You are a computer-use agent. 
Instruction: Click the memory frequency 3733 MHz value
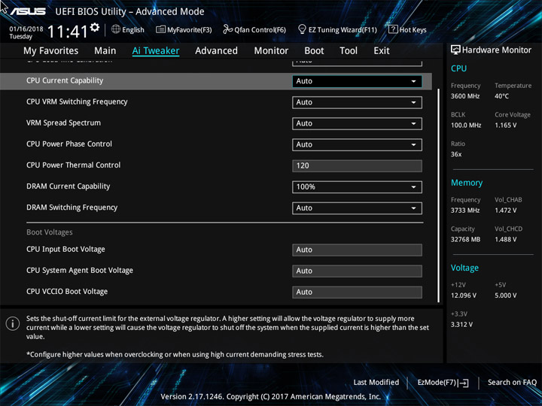[x=465, y=211]
